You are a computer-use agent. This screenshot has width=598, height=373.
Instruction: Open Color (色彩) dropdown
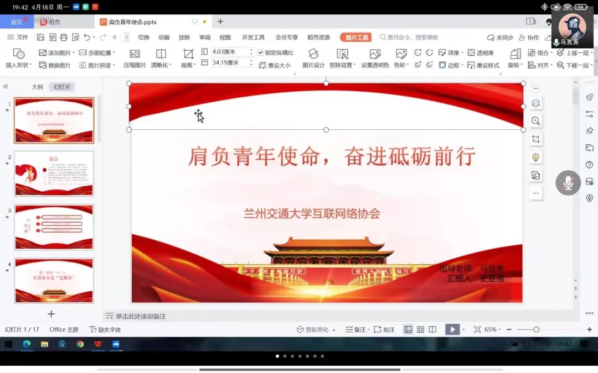point(401,58)
